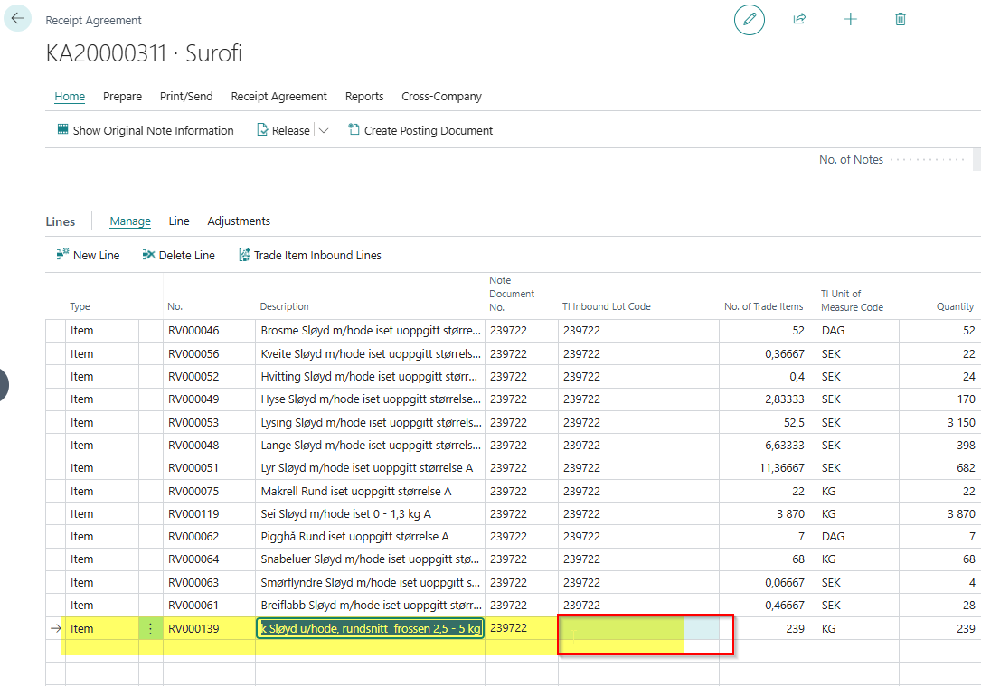Select the Adjustments menu in Lines

tap(239, 221)
